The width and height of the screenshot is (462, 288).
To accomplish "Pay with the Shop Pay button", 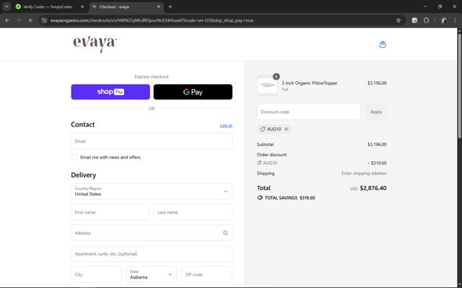I will [x=110, y=92].
